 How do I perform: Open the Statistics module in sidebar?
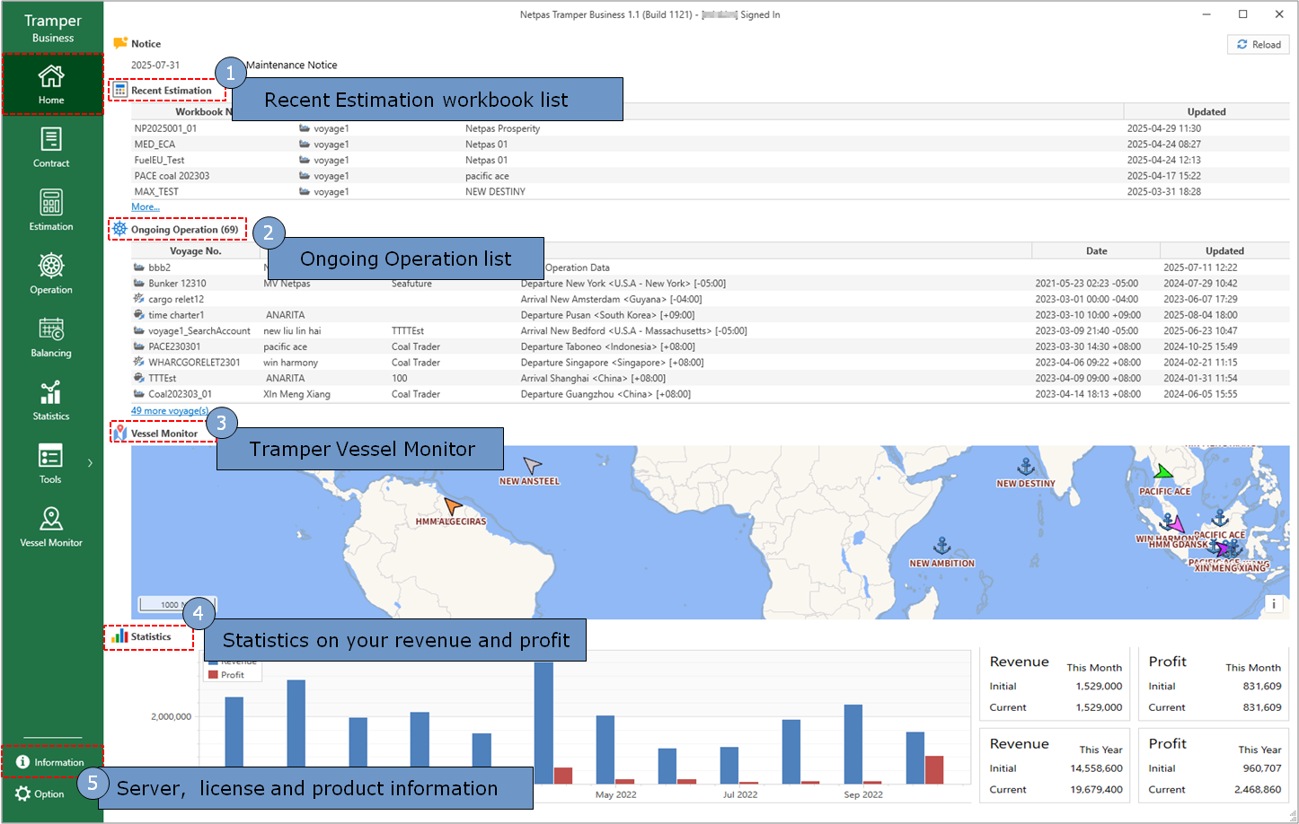click(x=51, y=400)
